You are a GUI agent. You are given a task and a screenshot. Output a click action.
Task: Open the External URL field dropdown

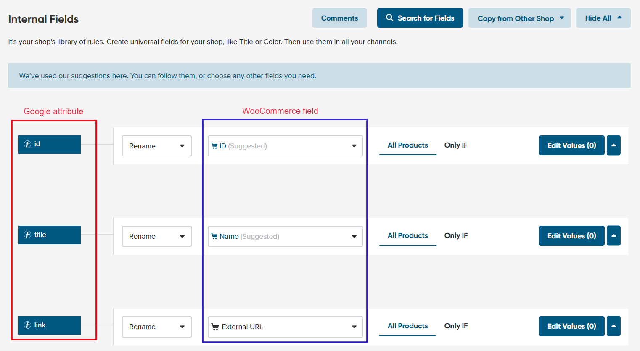pyautogui.click(x=286, y=327)
